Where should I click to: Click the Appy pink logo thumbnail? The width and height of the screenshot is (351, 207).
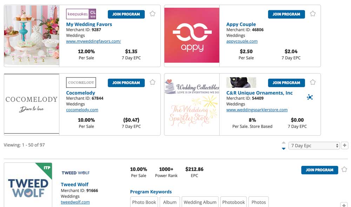tap(192, 35)
